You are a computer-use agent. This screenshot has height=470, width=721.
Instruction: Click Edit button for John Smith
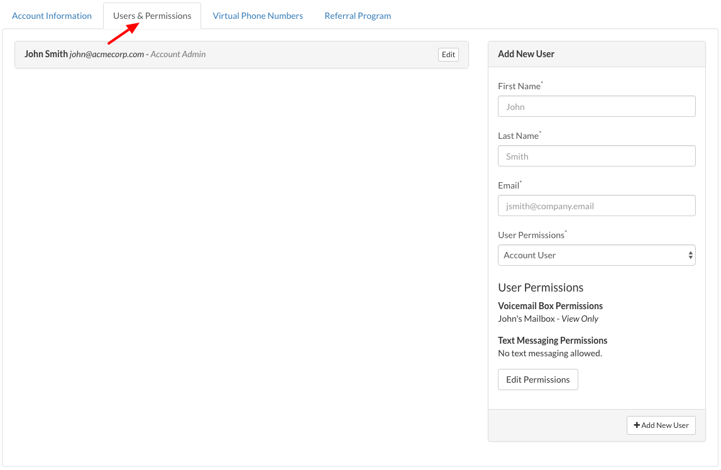pyautogui.click(x=448, y=55)
